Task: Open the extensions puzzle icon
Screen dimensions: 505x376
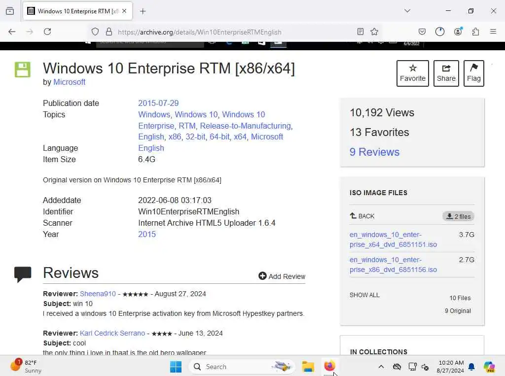Action: pyautogui.click(x=475, y=32)
